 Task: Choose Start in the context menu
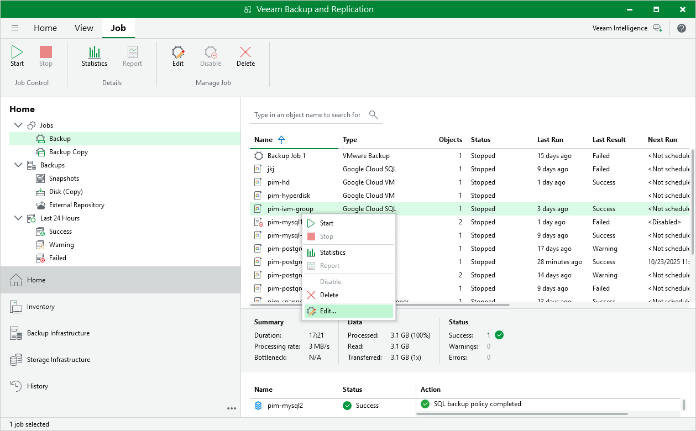point(348,223)
